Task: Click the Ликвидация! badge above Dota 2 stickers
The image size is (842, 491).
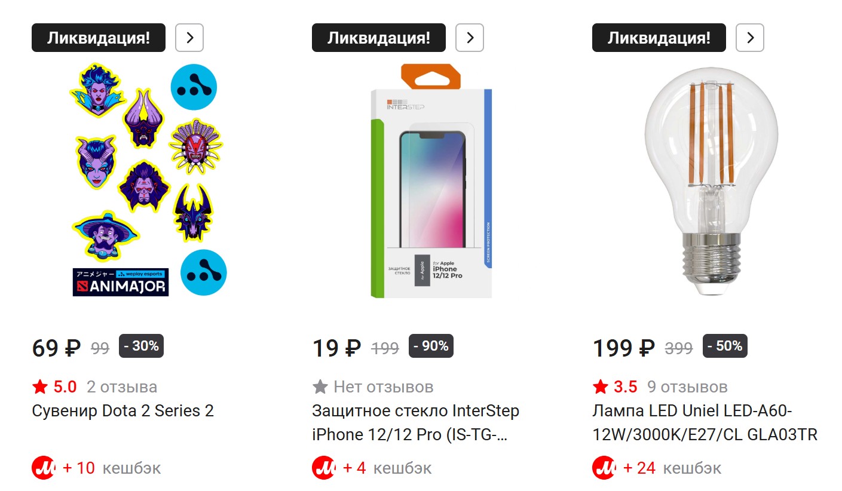Action: click(98, 38)
